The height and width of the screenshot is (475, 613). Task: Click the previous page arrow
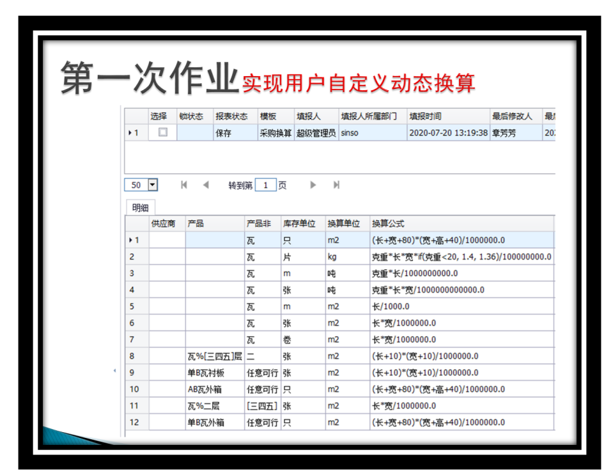[x=205, y=185]
